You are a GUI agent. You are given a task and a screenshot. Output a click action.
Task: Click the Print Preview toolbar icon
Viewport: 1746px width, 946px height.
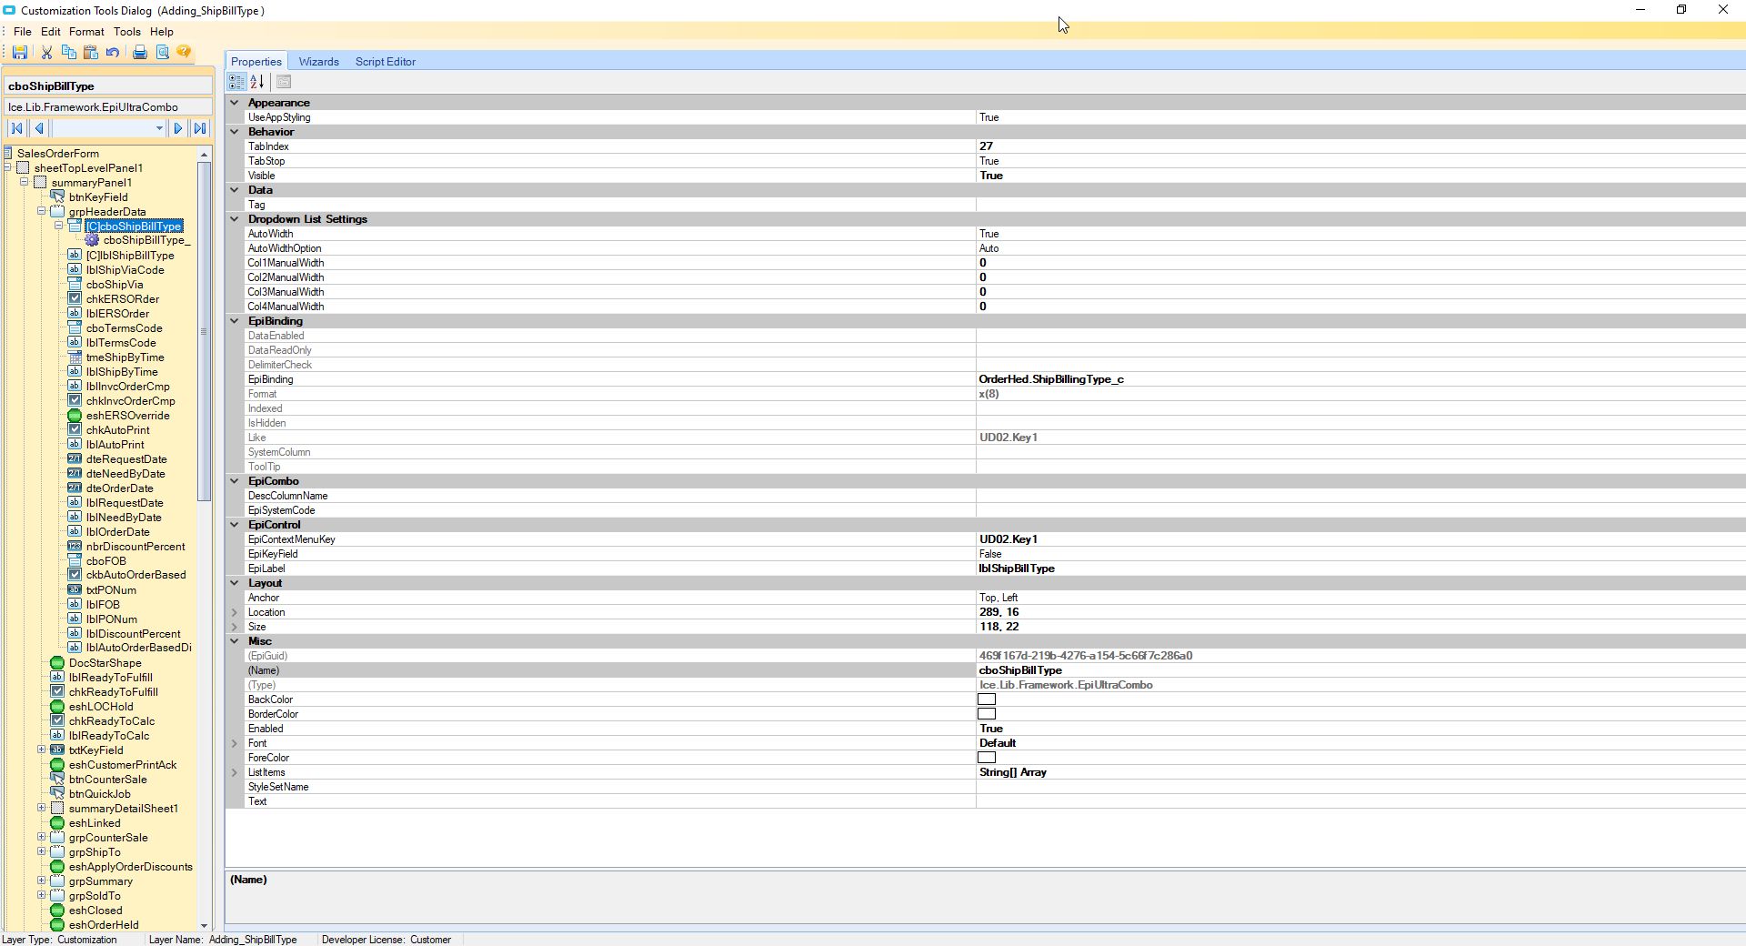coord(162,52)
